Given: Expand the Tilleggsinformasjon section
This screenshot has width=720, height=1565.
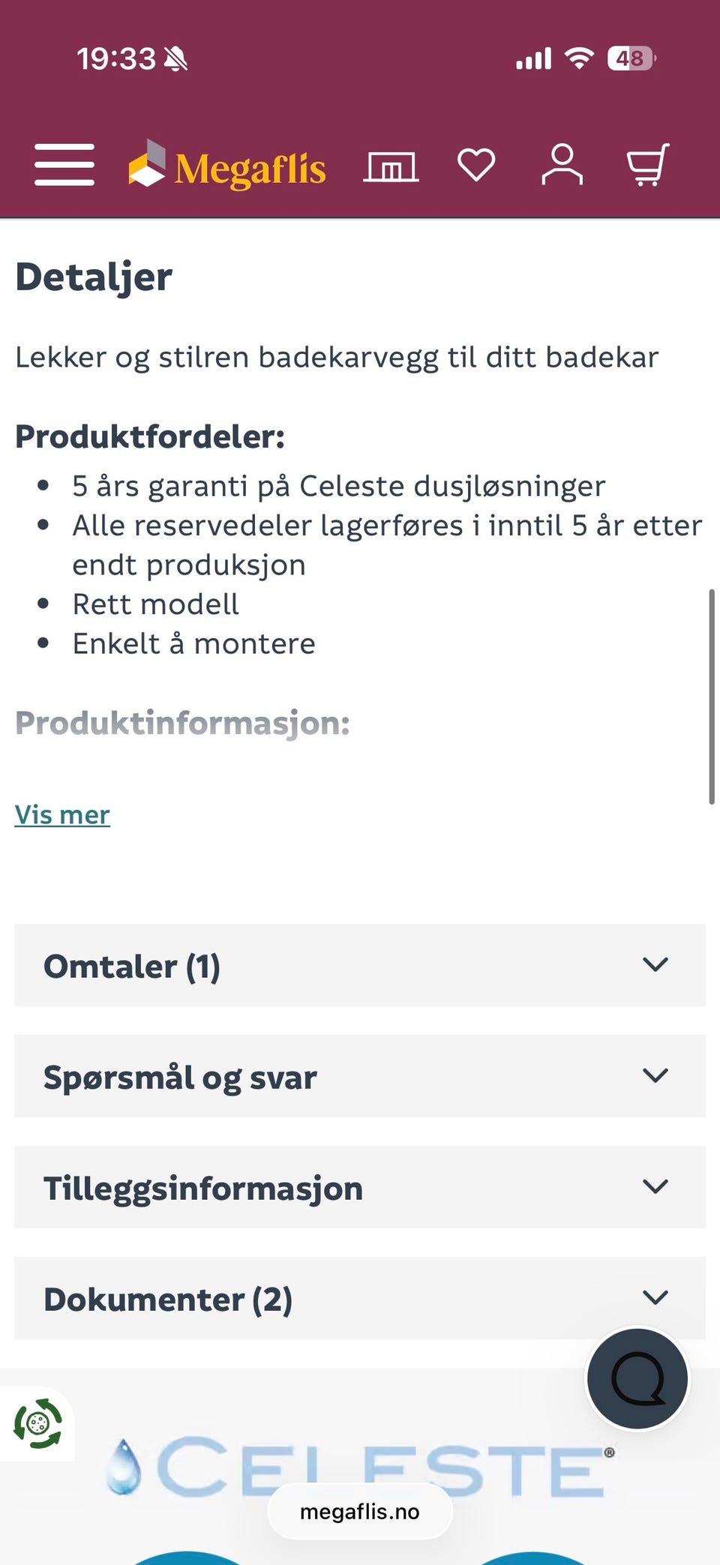Looking at the screenshot, I should coord(360,1187).
